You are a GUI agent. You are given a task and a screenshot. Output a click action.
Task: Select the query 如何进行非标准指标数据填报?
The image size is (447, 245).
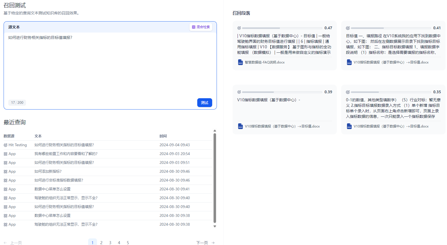pos(59,180)
